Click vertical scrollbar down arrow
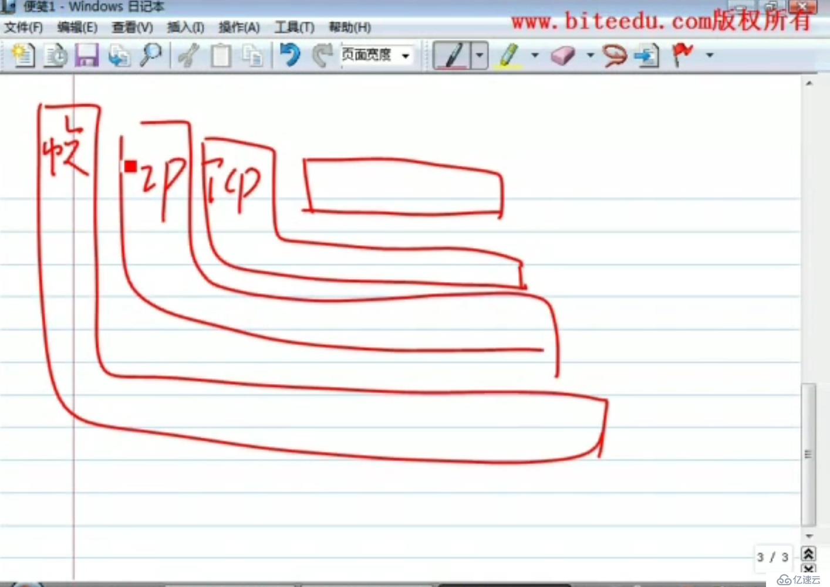This screenshot has width=830, height=587. click(x=809, y=536)
